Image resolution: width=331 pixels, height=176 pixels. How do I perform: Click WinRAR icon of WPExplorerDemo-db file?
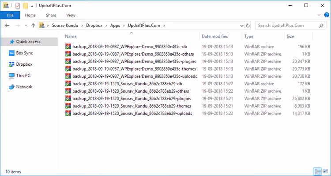[x=68, y=46]
